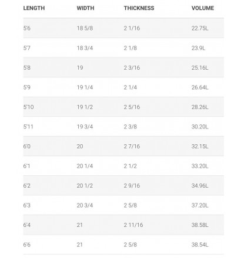The image size is (241, 258).
Task: Click the VOLUME column header
Action: [x=203, y=8]
